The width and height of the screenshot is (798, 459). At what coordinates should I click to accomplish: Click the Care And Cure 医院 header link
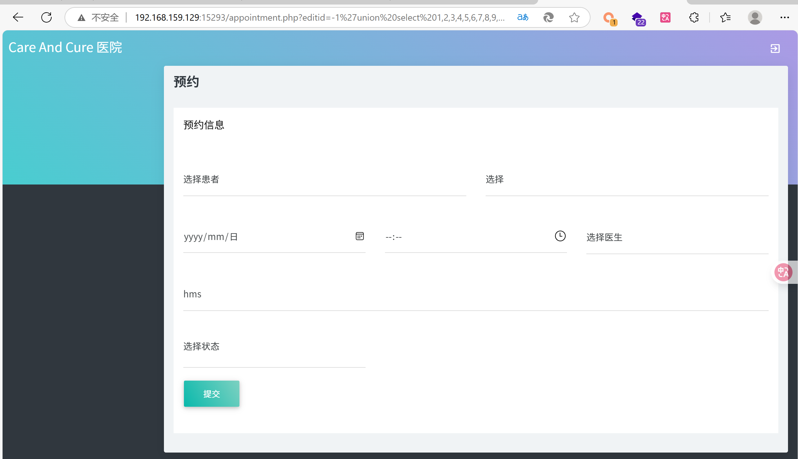tap(65, 47)
